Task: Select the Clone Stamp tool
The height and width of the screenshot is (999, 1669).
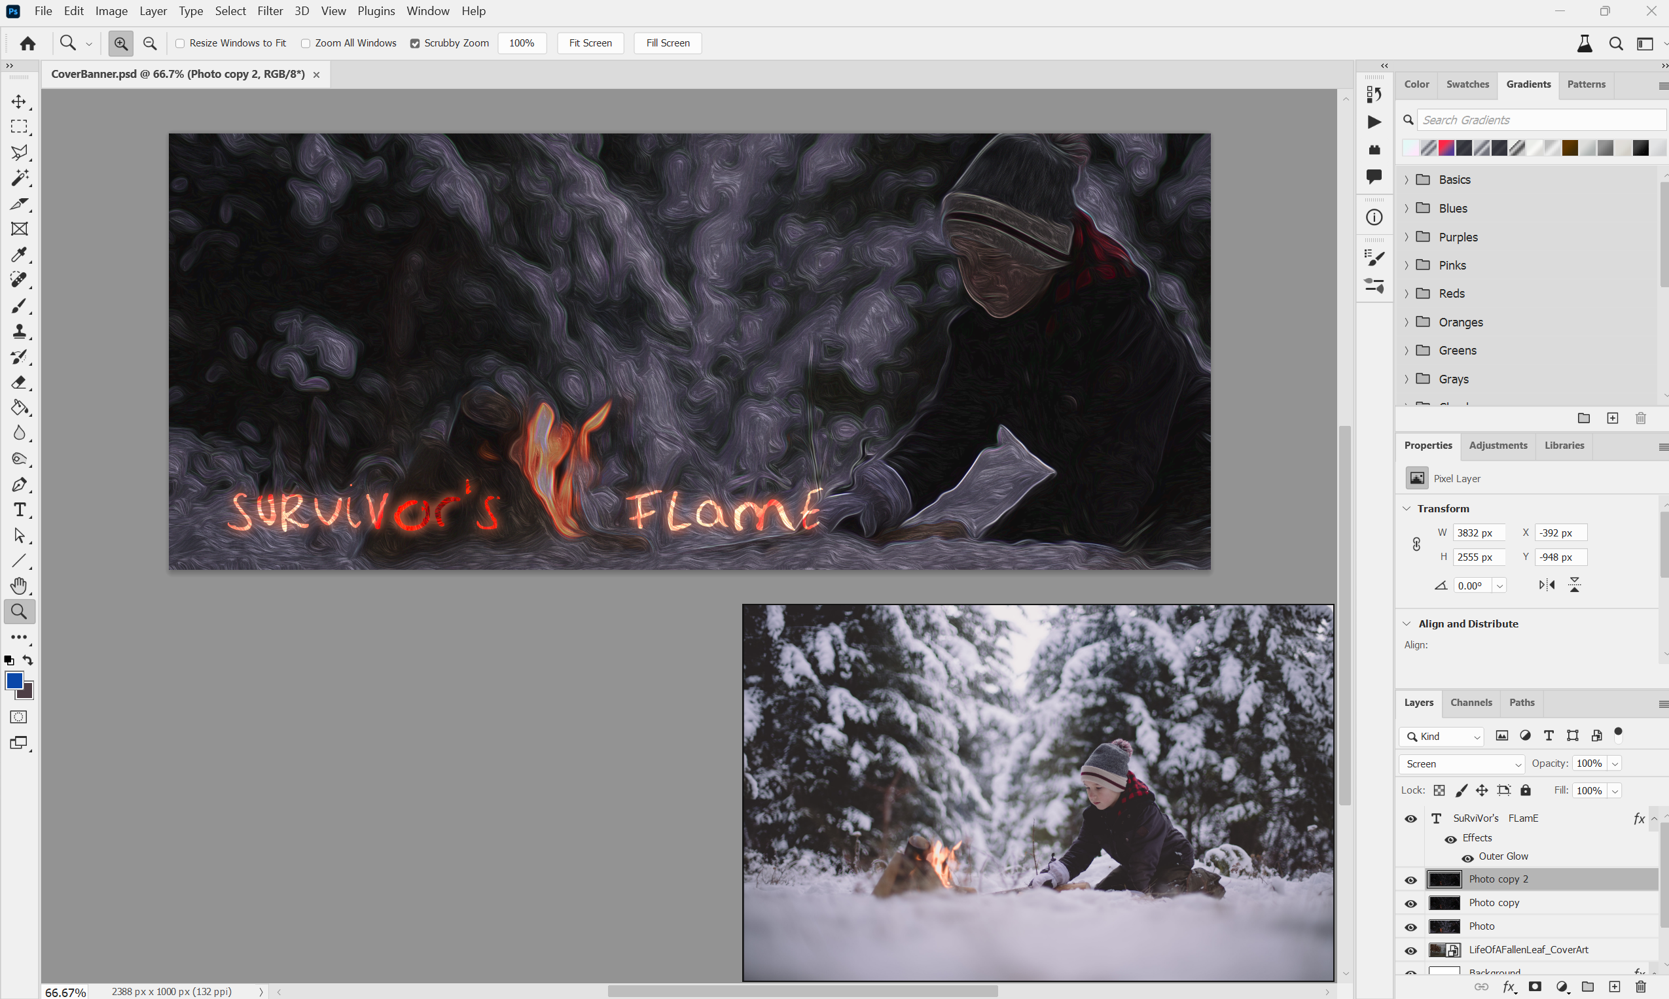Action: (x=19, y=331)
